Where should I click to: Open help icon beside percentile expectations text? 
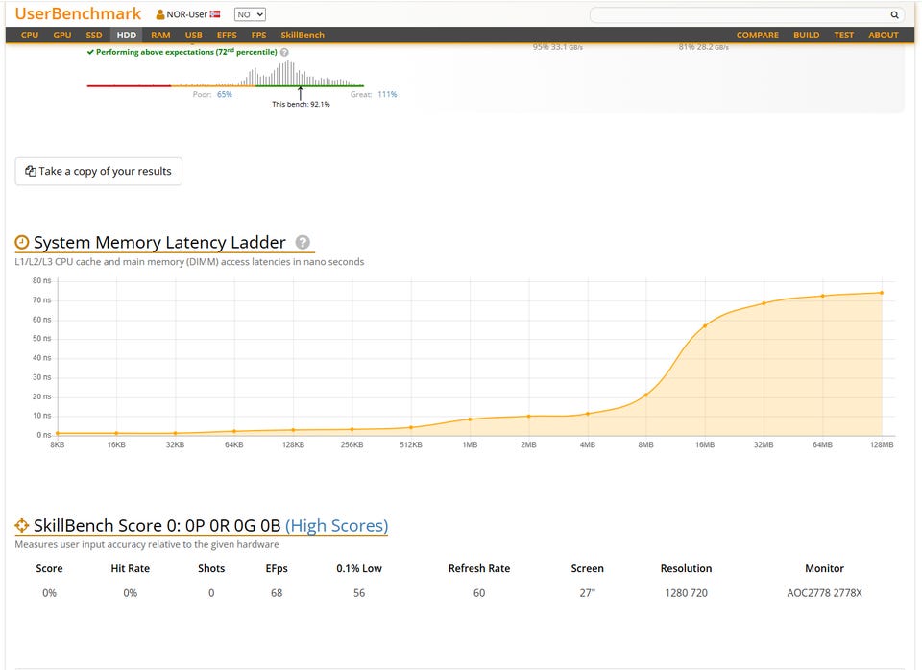(284, 52)
